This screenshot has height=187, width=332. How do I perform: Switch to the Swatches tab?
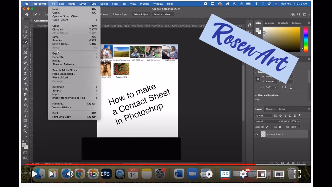269,23
